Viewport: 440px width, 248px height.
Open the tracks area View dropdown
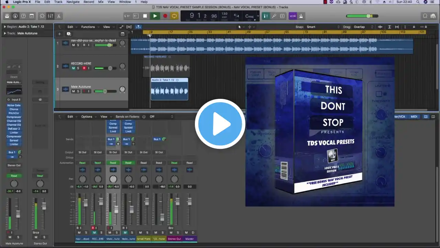tap(108, 27)
